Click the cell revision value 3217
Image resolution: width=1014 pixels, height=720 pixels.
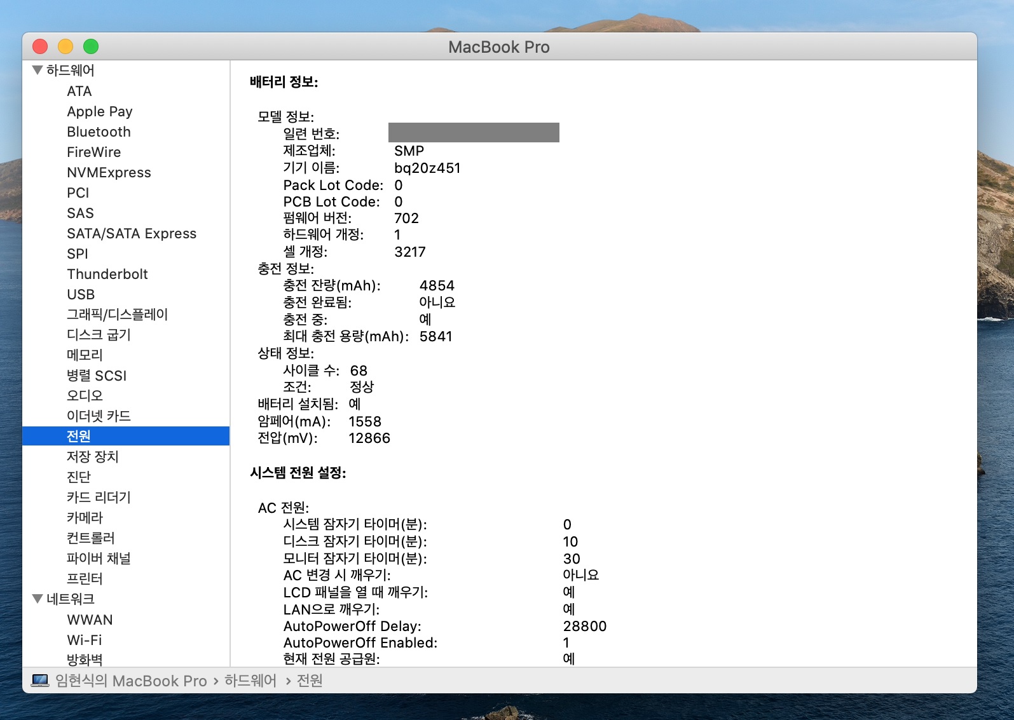tap(410, 252)
